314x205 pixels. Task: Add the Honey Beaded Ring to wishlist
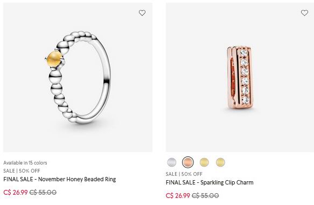[142, 13]
